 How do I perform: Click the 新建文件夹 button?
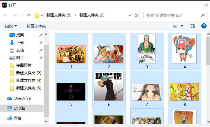pyautogui.click(x=36, y=26)
